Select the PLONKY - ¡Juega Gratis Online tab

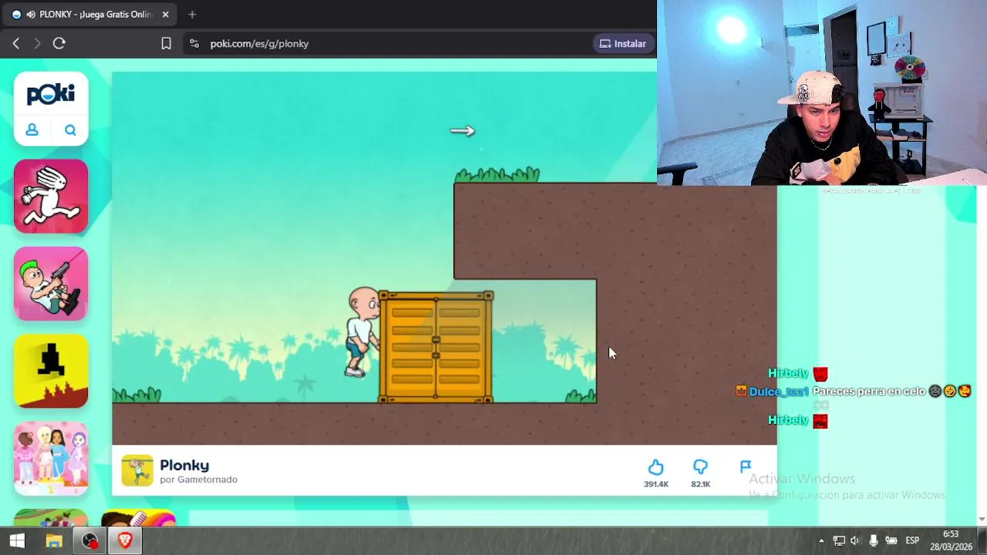pyautogui.click(x=91, y=15)
